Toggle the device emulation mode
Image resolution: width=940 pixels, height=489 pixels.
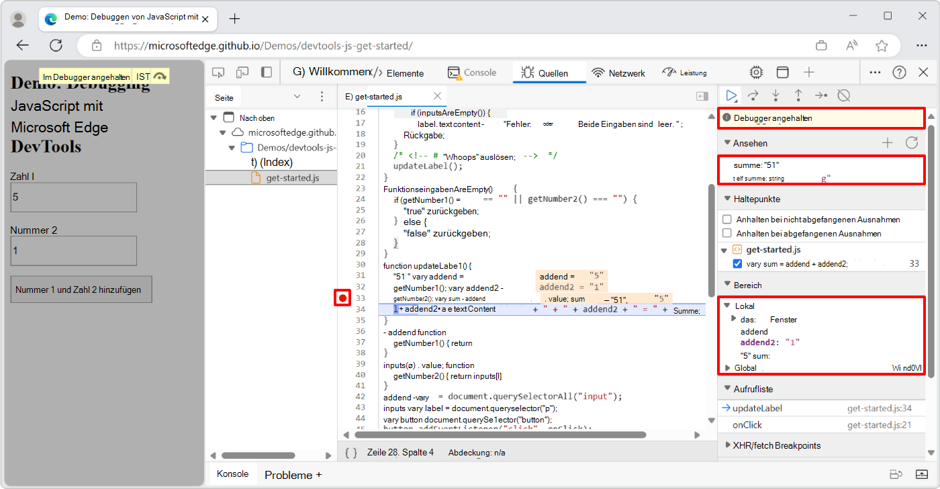pos(242,72)
